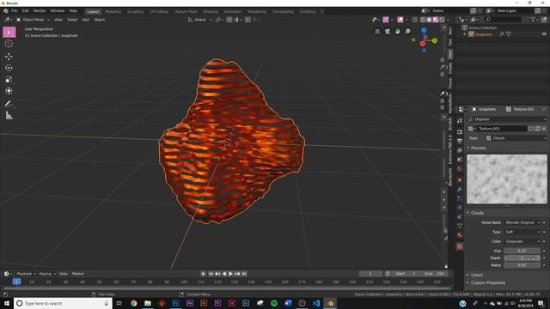
Task: Click the perspective/orthographic grid icon
Action: (x=377, y=32)
